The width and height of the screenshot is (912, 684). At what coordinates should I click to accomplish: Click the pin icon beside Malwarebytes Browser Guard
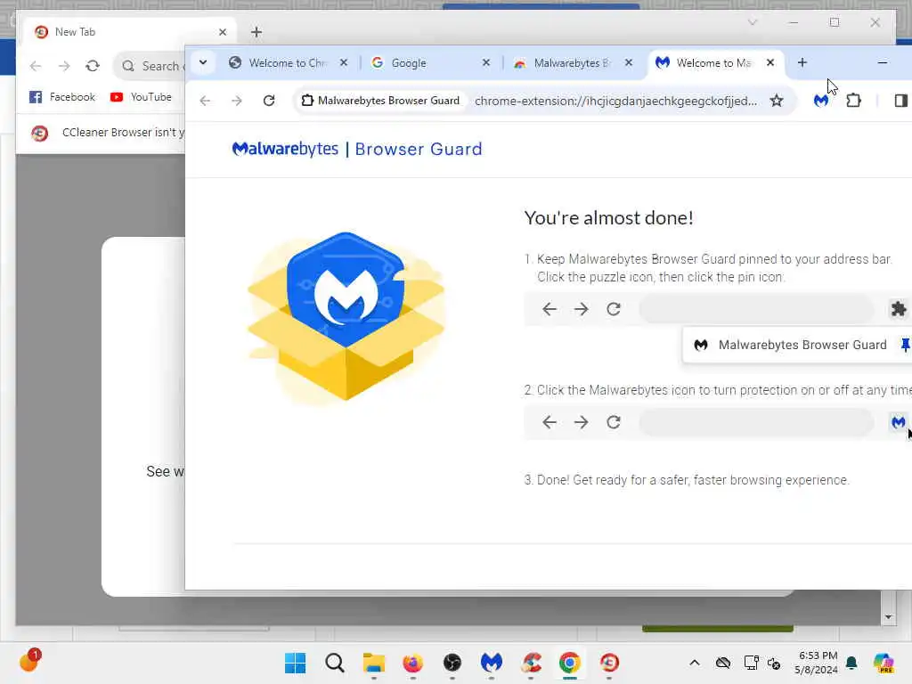pos(906,345)
